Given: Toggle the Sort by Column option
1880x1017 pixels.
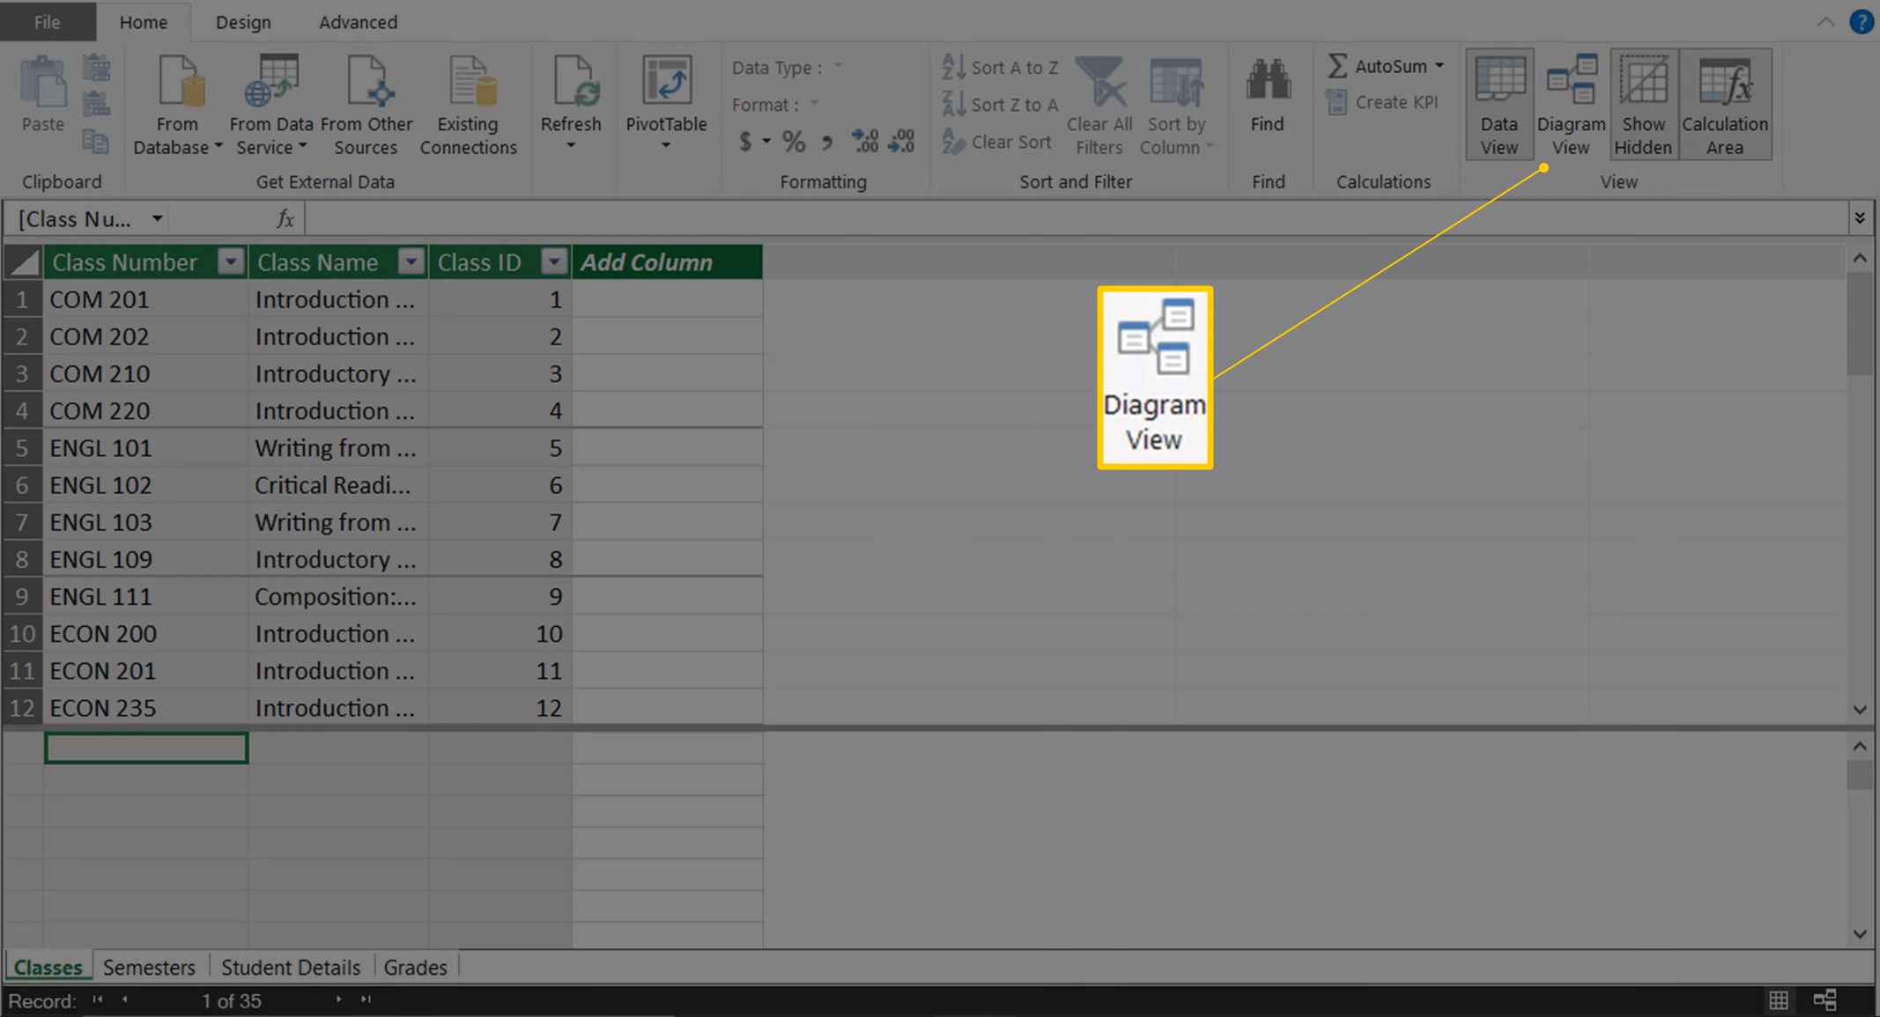Looking at the screenshot, I should tap(1177, 107).
